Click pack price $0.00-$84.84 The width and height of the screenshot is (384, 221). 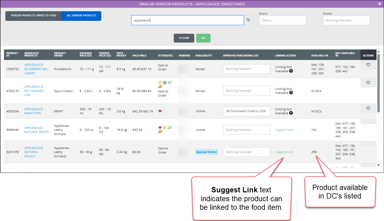142,91
